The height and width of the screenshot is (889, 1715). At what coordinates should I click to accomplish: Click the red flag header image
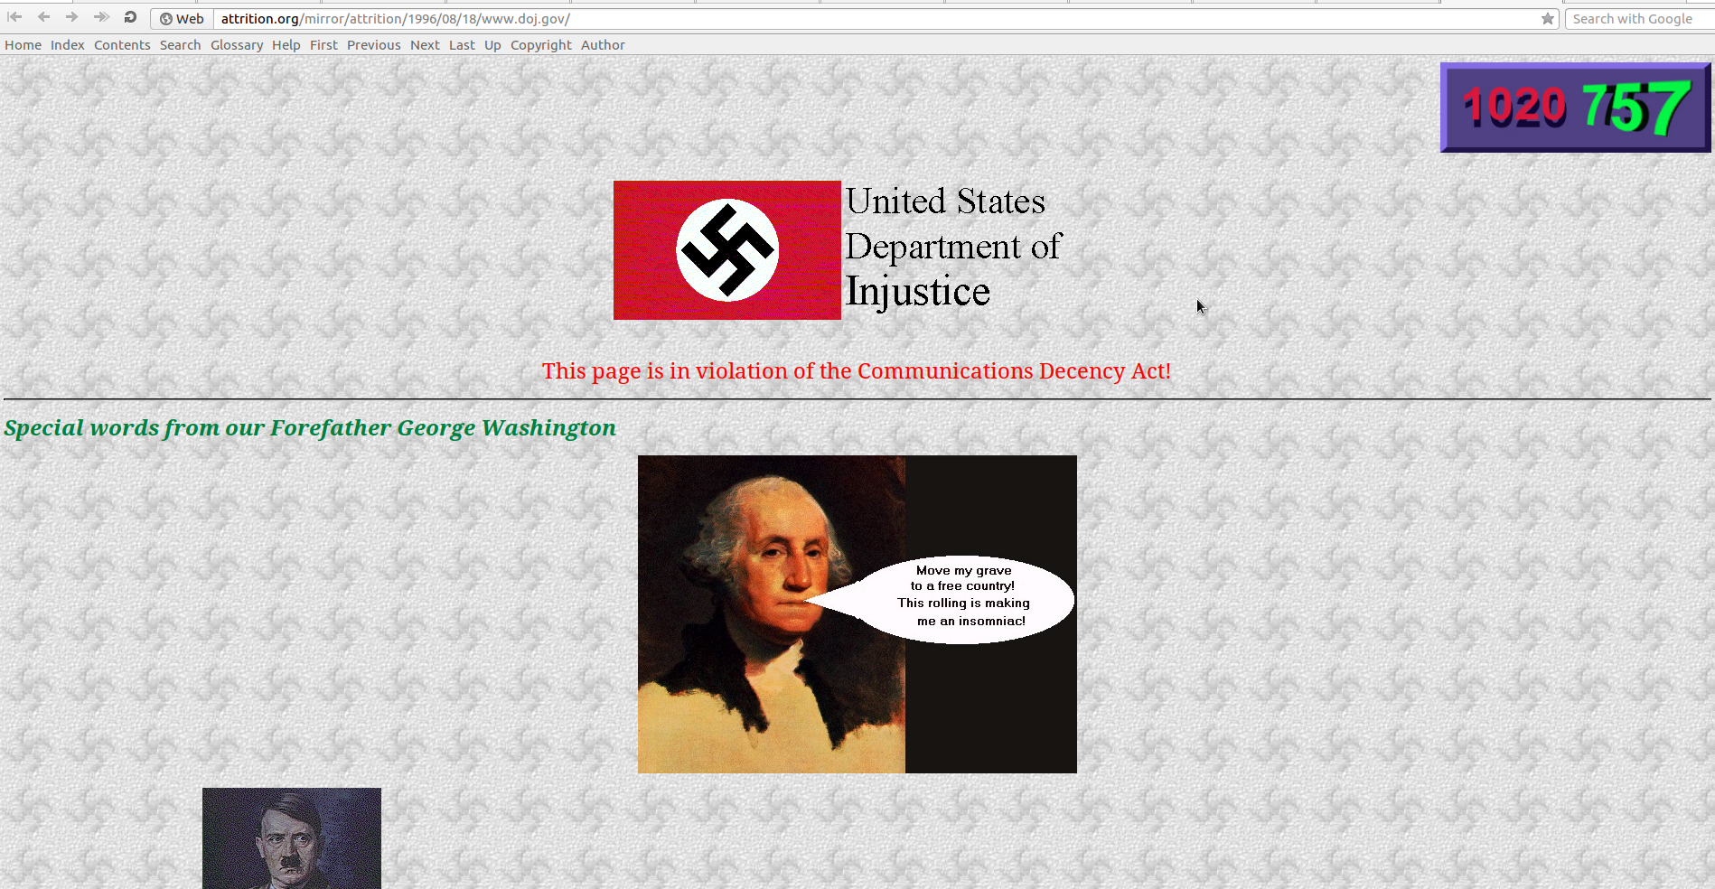click(727, 250)
